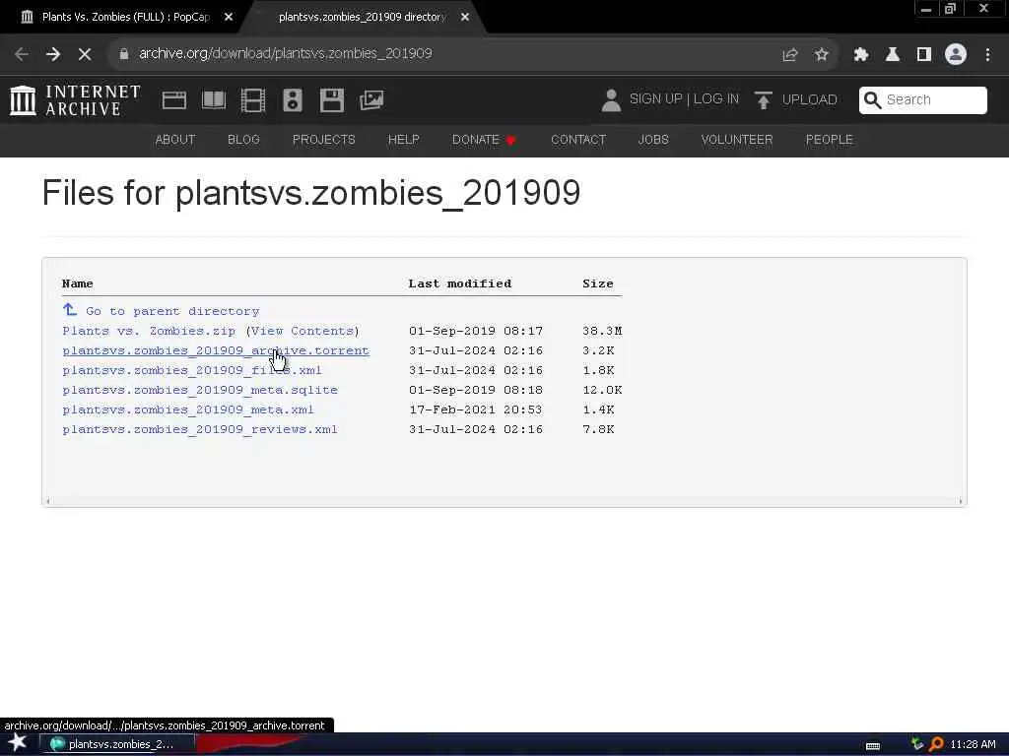
Task: Click the browser back arrow
Action: pos(22,54)
